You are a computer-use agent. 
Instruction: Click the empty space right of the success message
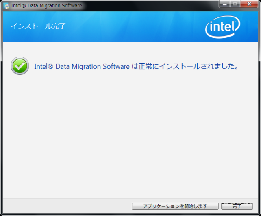point(249,66)
